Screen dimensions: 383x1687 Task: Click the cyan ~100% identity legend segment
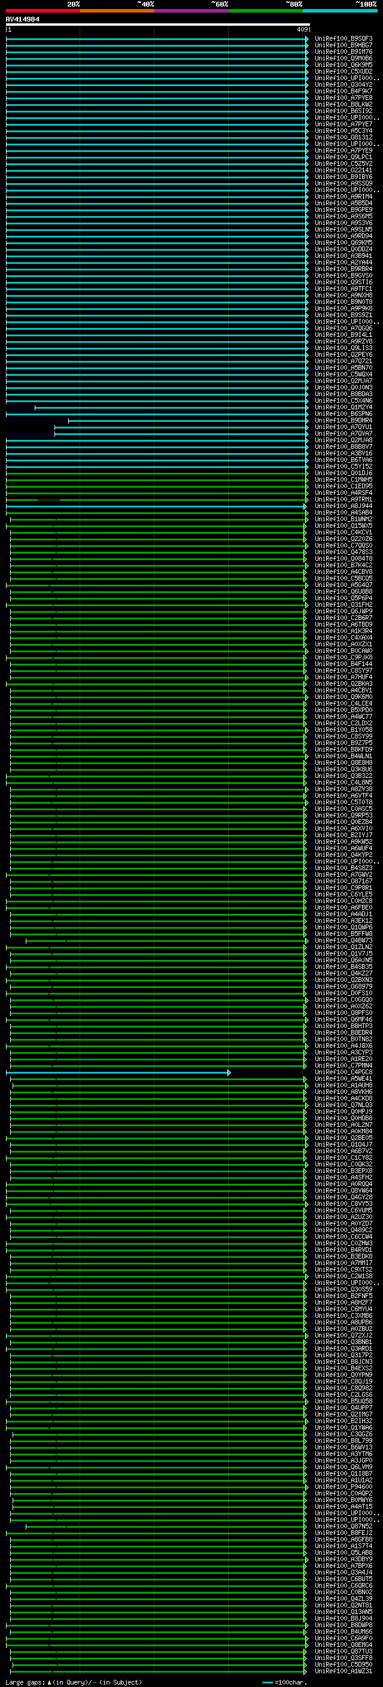pos(340,11)
